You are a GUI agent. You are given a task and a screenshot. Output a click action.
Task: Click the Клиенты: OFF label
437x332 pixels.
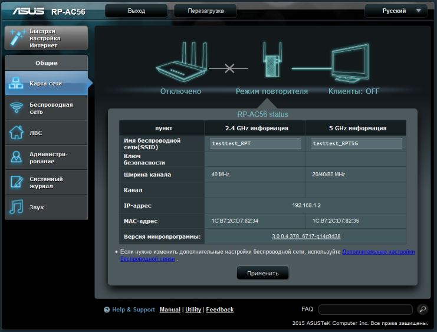354,91
